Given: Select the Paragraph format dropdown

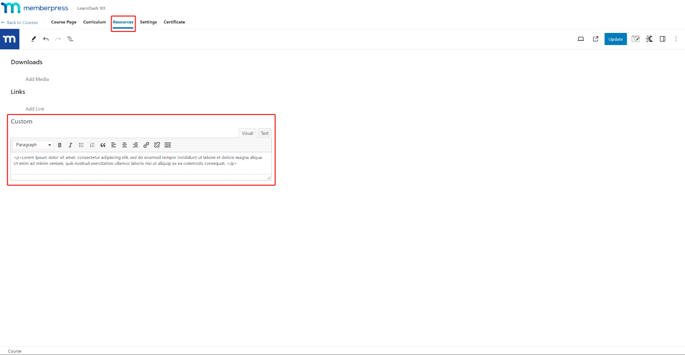Looking at the screenshot, I should (x=33, y=145).
